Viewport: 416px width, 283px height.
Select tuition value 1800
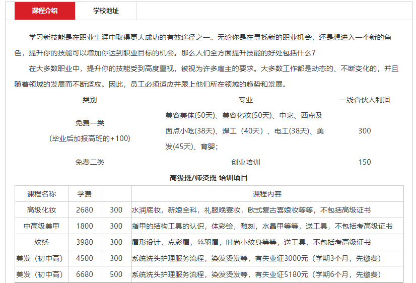[x=85, y=226]
